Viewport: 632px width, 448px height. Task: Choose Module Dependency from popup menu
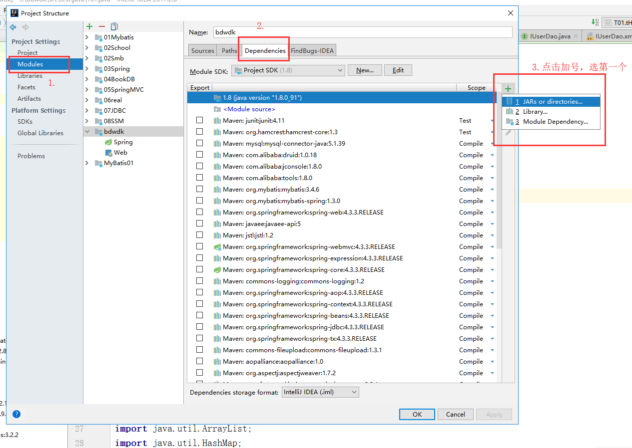(551, 122)
